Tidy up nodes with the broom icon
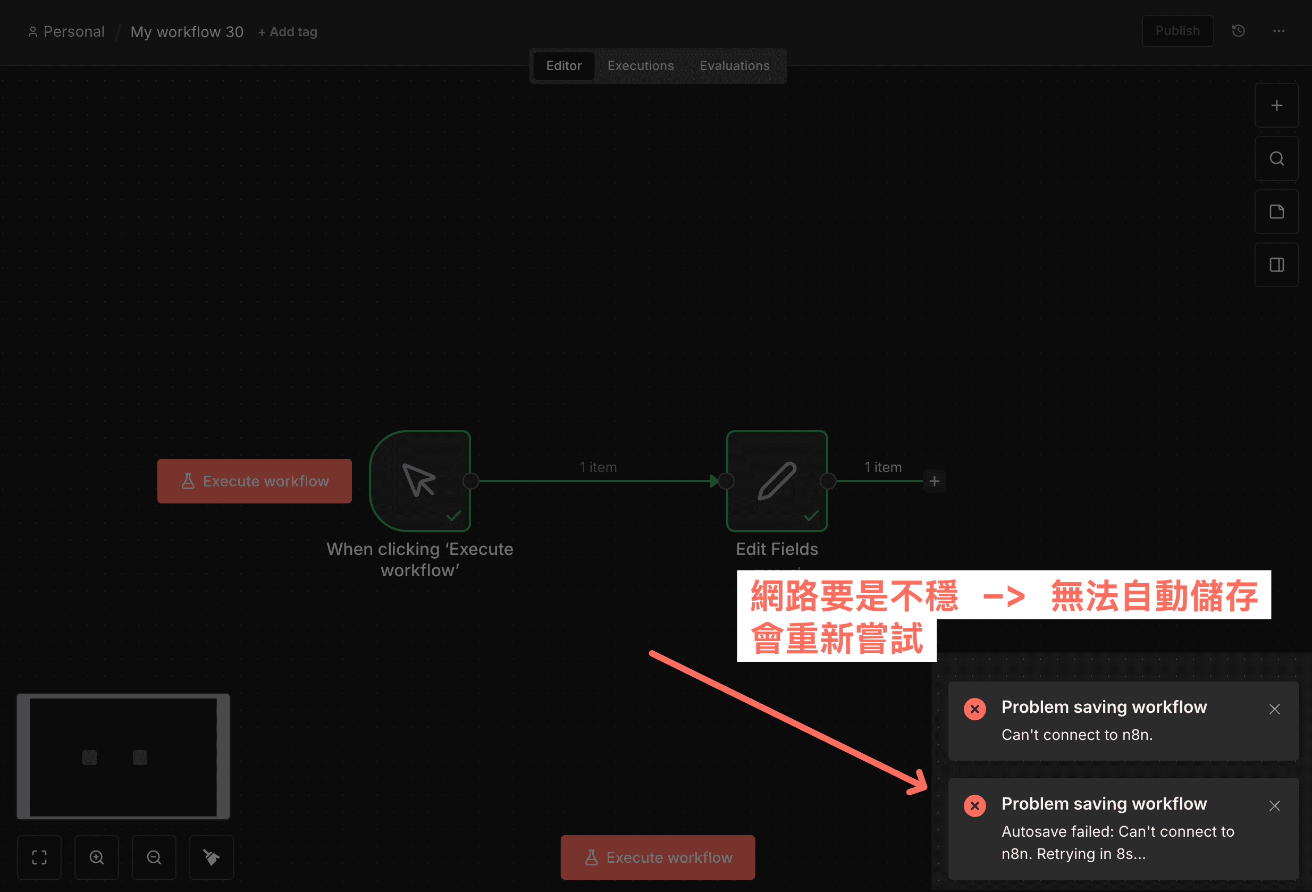This screenshot has height=892, width=1312. click(x=211, y=856)
